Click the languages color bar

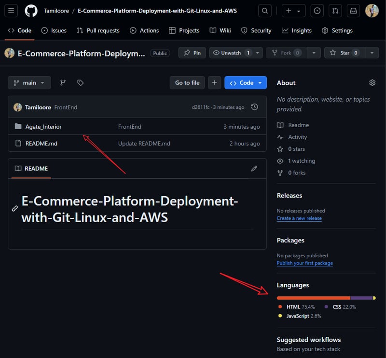tap(326, 298)
